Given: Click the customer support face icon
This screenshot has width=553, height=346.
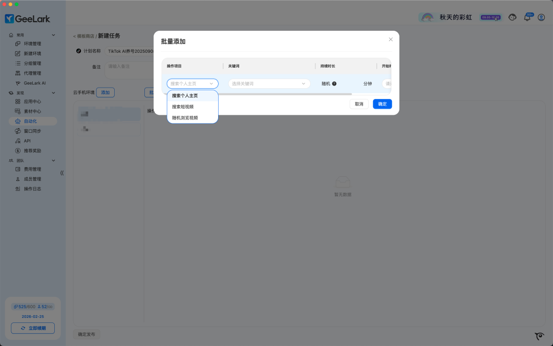Looking at the screenshot, I should tap(513, 17).
